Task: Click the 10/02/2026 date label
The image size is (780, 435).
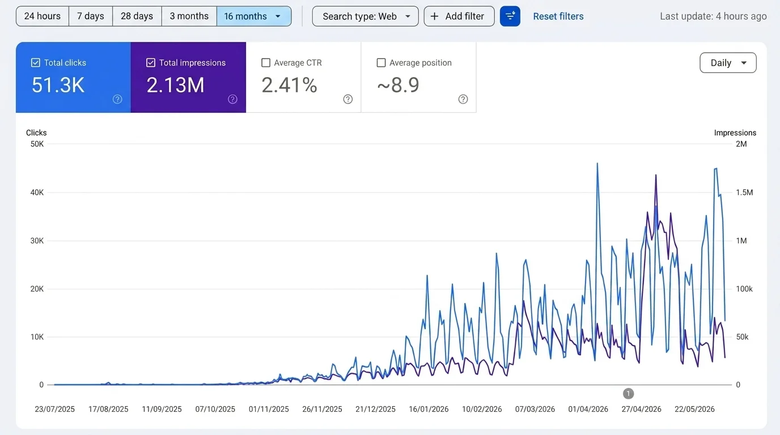Action: [482, 409]
